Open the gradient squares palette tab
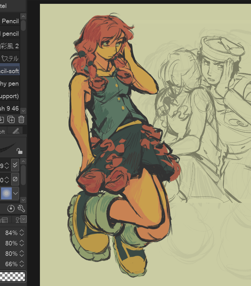The image size is (251, 286). (4, 220)
